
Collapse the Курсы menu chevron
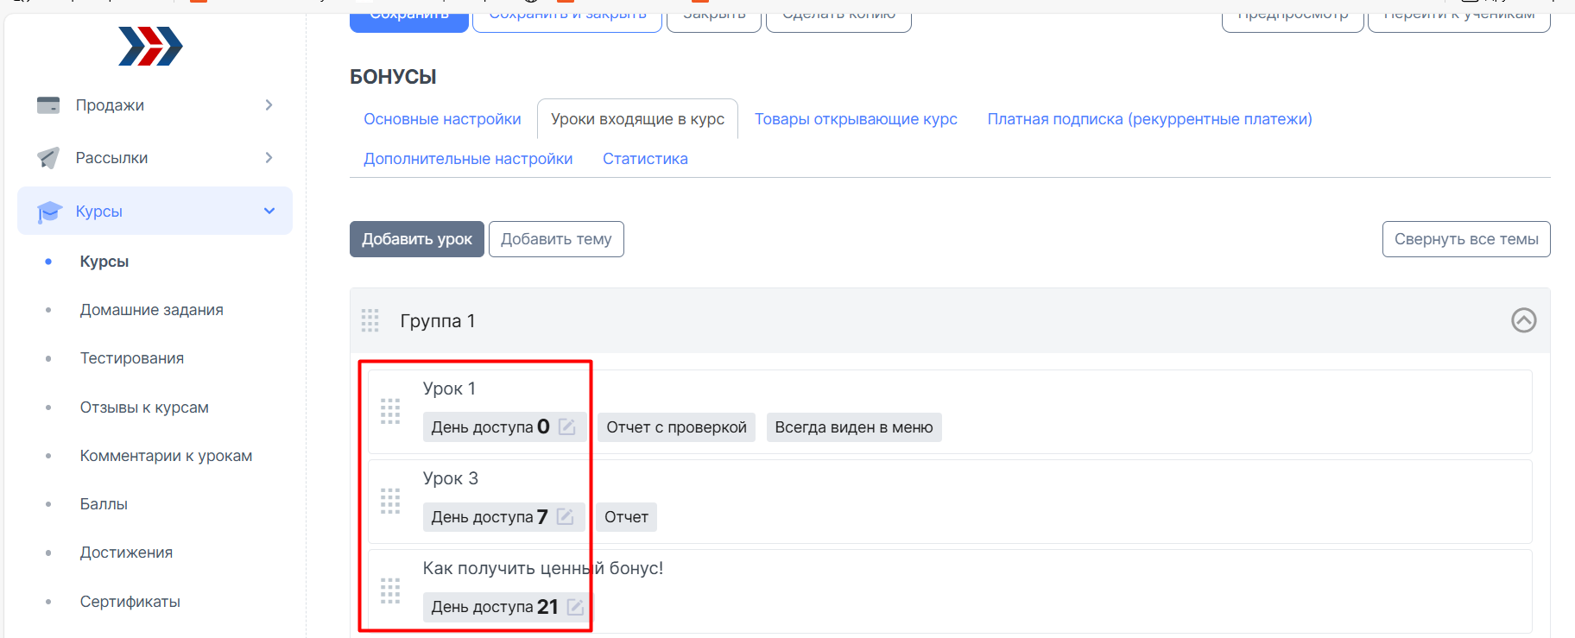click(x=269, y=211)
